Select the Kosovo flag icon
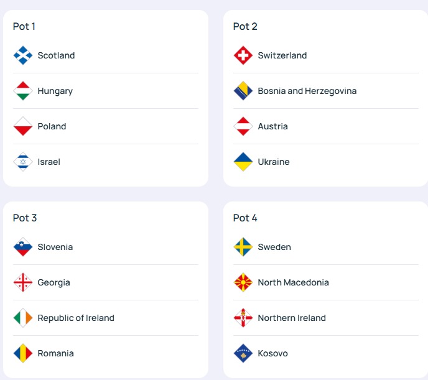 pyautogui.click(x=243, y=353)
